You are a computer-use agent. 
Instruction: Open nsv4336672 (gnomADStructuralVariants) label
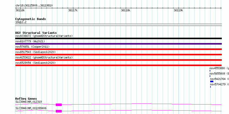pos(44,36)
